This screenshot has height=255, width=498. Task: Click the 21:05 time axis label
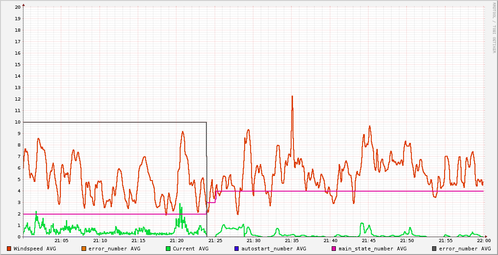(x=61, y=240)
